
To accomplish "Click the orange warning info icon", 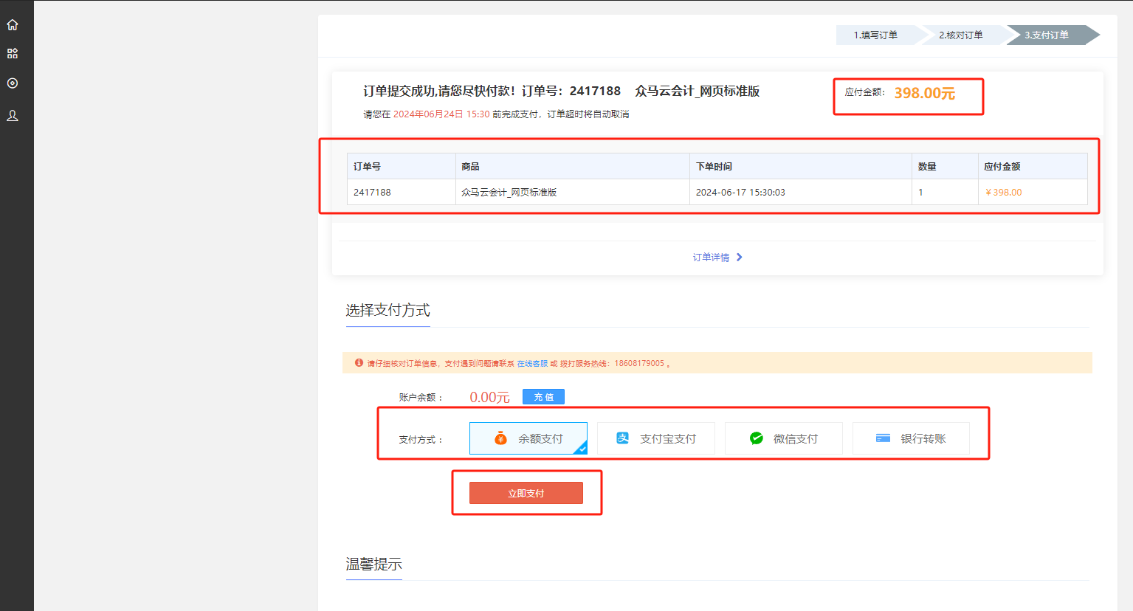I will (x=359, y=363).
